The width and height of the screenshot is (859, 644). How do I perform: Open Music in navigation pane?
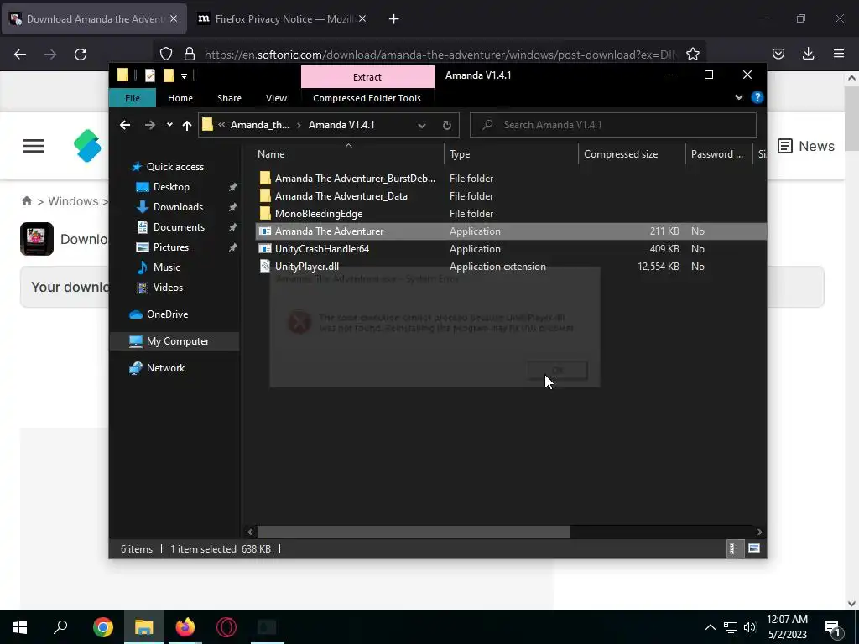tap(167, 267)
